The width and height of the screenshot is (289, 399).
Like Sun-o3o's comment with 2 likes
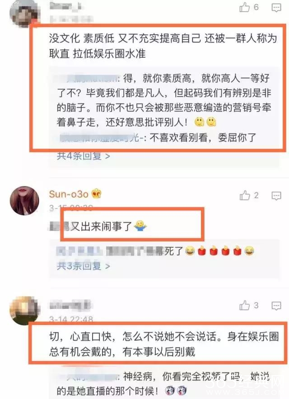[x=245, y=195]
